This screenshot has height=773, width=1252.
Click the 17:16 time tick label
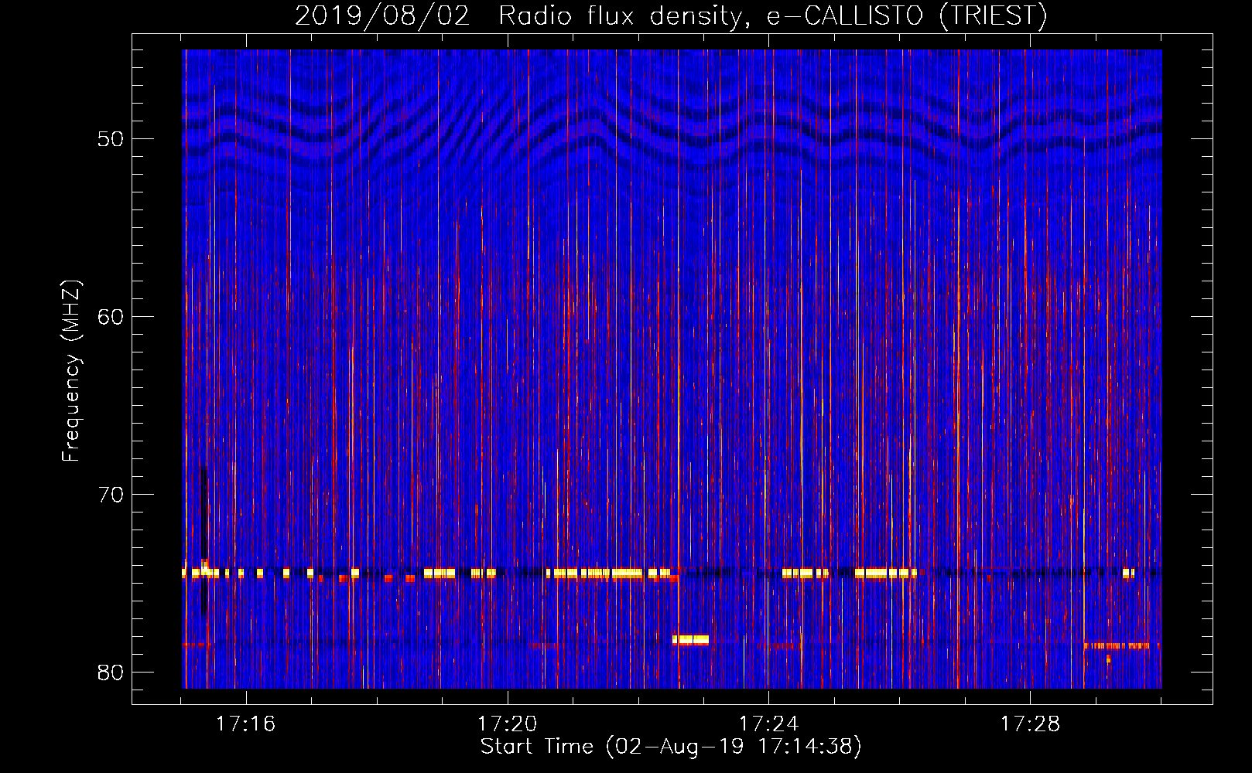(x=245, y=724)
